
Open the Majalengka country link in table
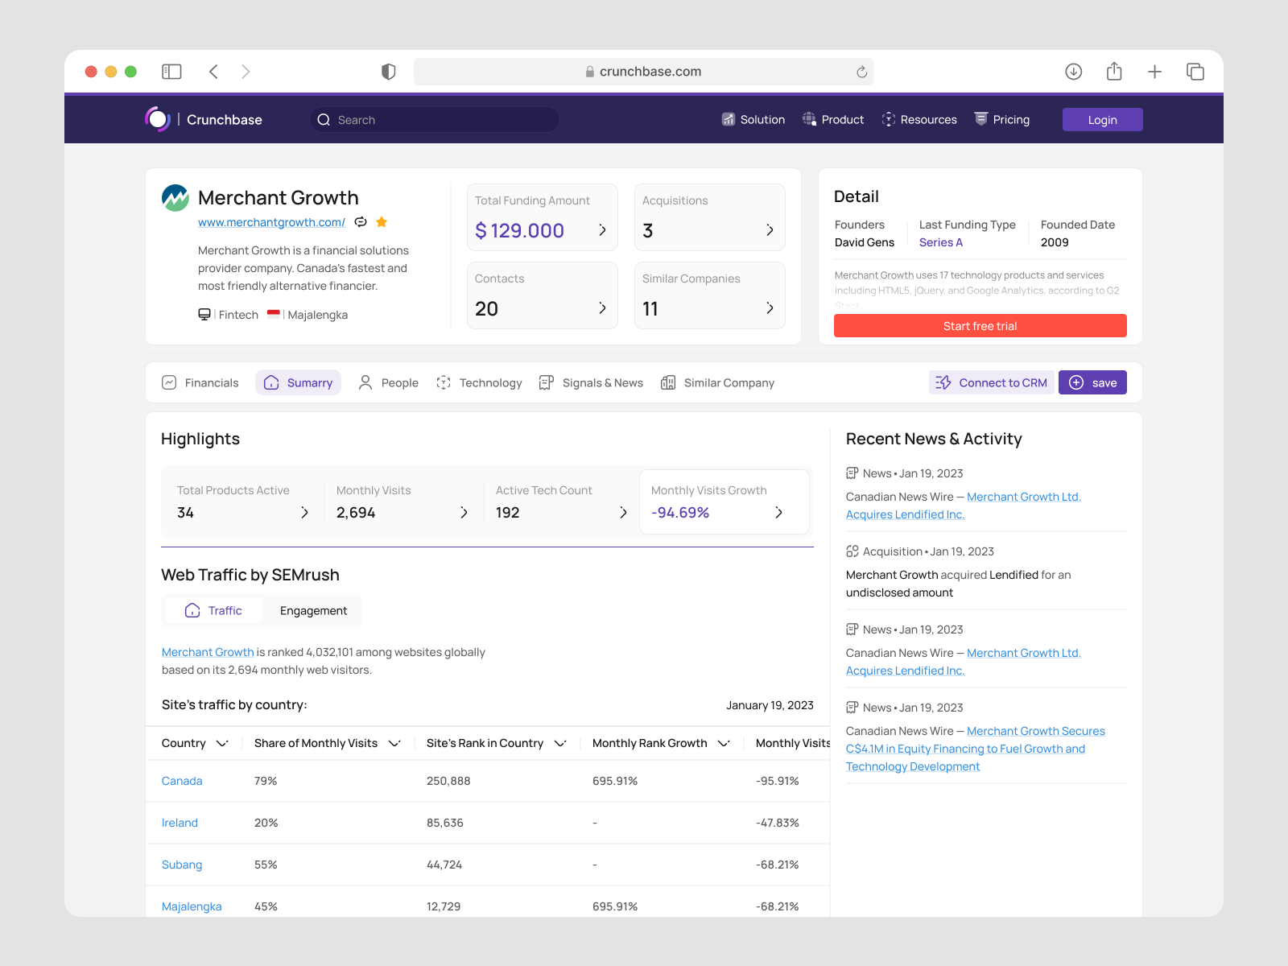point(192,906)
